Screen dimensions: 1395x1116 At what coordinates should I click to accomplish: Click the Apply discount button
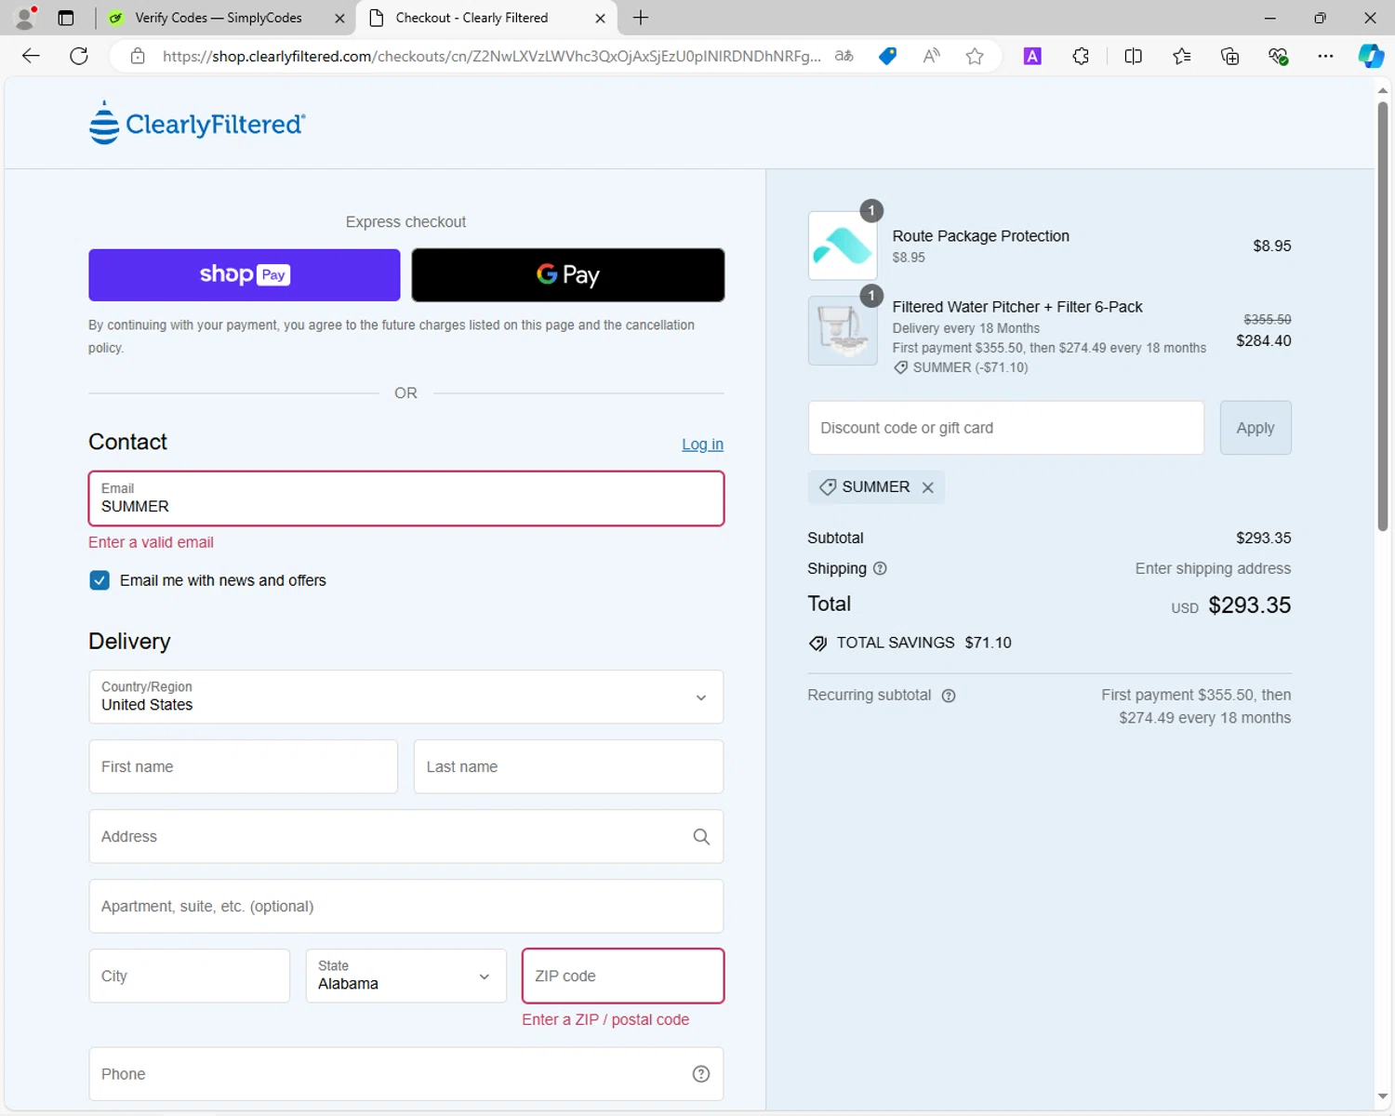(1255, 428)
